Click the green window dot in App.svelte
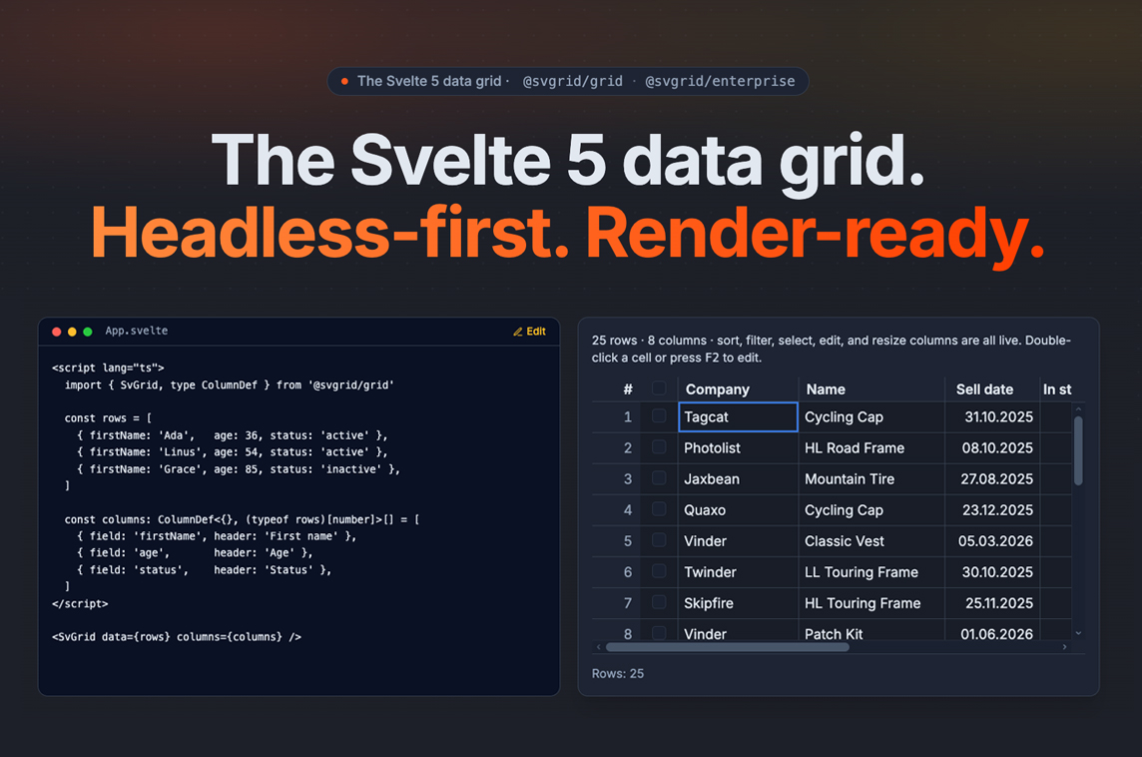Image resolution: width=1142 pixels, height=757 pixels. pyautogui.click(x=88, y=332)
